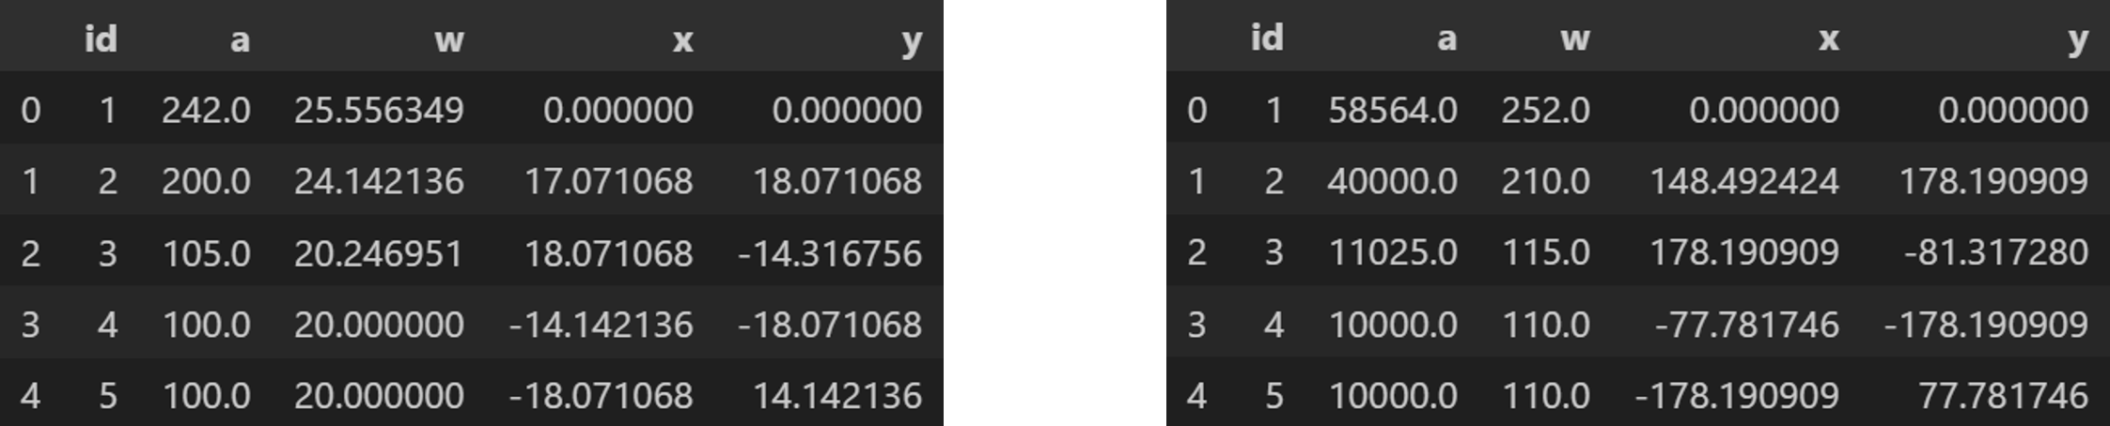Click the 24.142136 cell in left table
The width and height of the screenshot is (2110, 426).
[379, 181]
